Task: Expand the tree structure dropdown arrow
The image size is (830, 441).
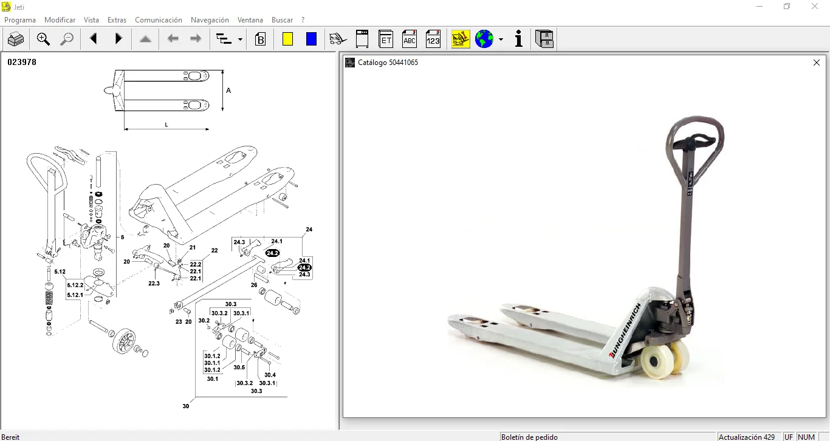Action: click(241, 40)
